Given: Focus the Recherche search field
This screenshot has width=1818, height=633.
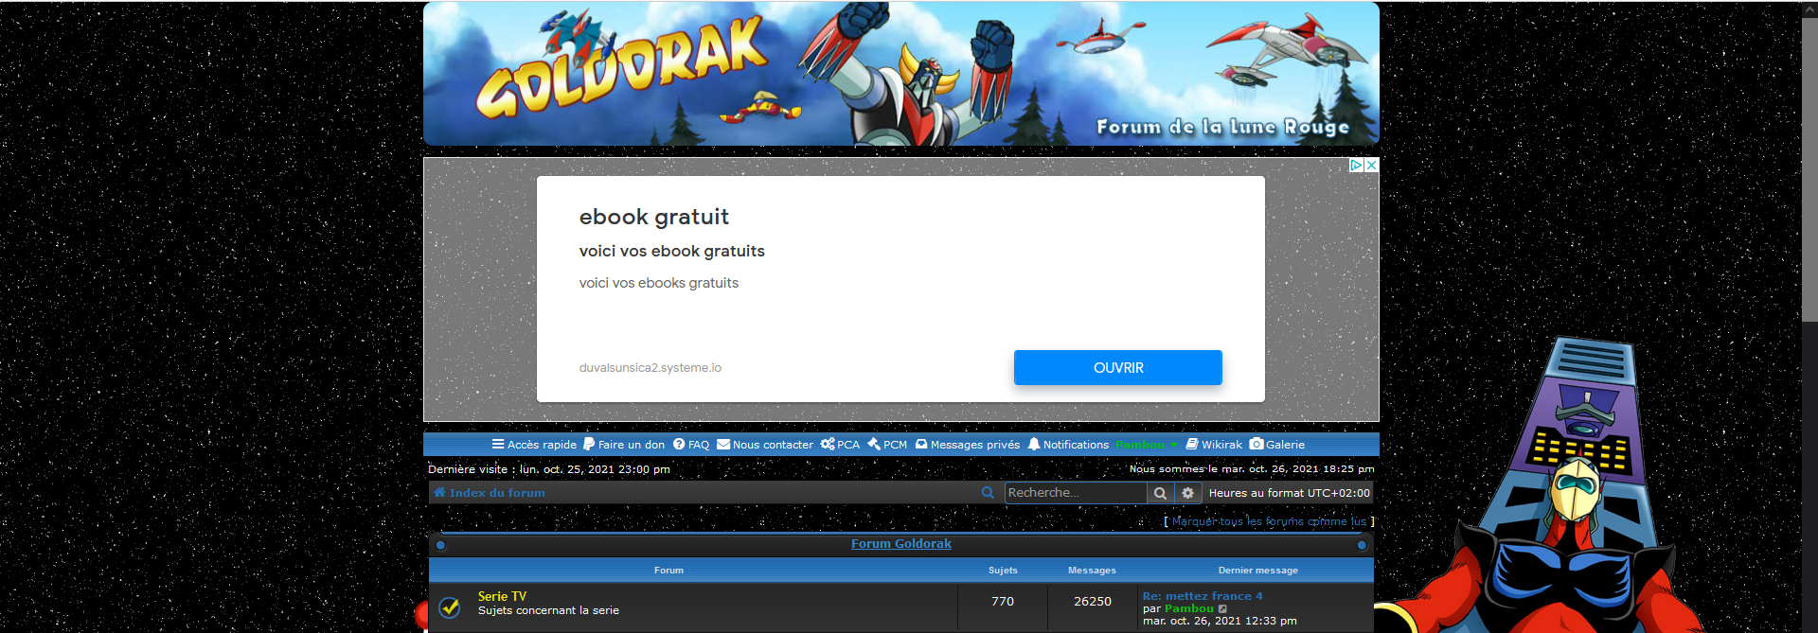Looking at the screenshot, I should coord(1075,493).
